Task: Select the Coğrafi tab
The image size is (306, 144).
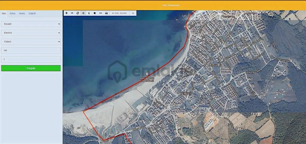Action: coord(32,13)
